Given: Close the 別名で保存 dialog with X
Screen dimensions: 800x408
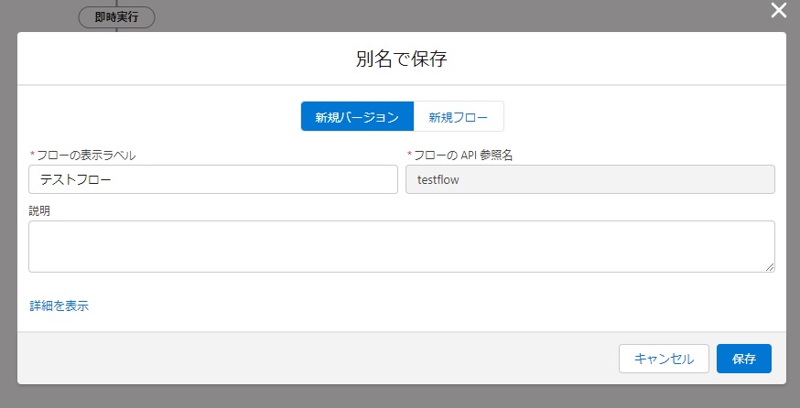Looking at the screenshot, I should point(779,11).
